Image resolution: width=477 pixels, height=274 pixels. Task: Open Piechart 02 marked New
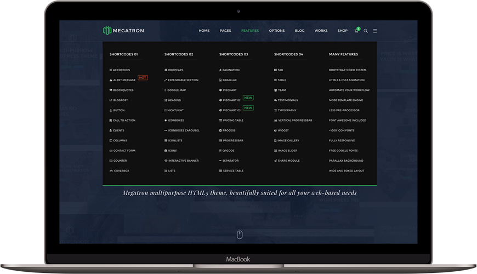tap(231, 100)
